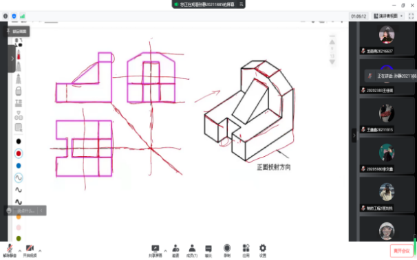The height and width of the screenshot is (260, 417).
Task: Expand video options arrow
Action: [x=40, y=250]
